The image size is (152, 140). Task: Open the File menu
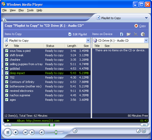(x=4, y=10)
